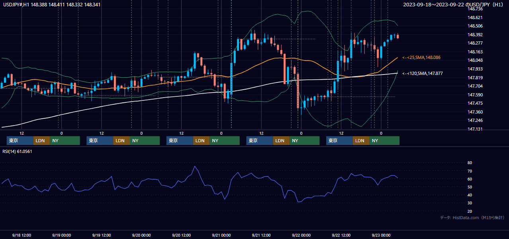509x239 pixels.
Task: Click the 25 SMA 148.086 label
Action: (421, 58)
